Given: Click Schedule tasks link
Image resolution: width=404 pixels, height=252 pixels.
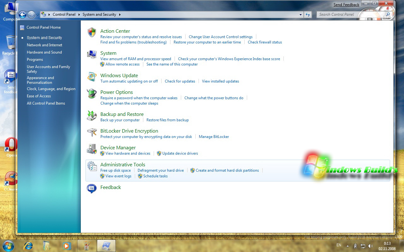Looking at the screenshot, I should click(155, 176).
